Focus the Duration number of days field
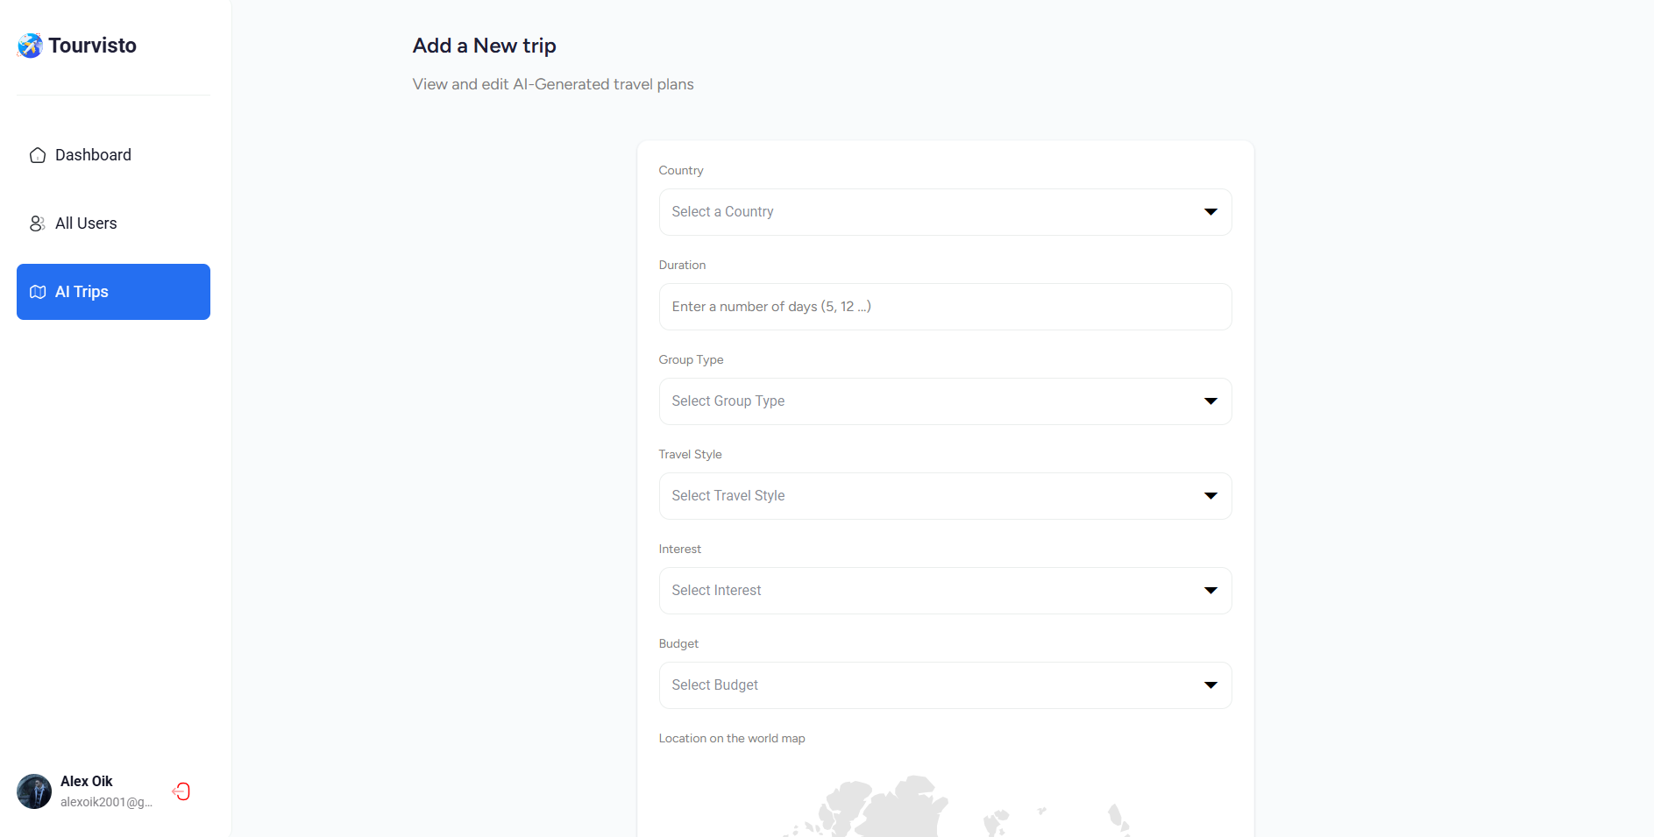This screenshot has height=837, width=1654. click(x=945, y=307)
